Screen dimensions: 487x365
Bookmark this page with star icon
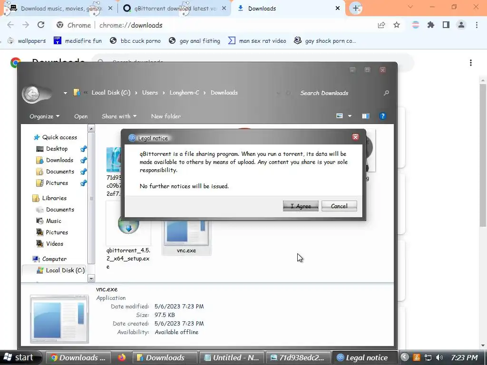[397, 25]
